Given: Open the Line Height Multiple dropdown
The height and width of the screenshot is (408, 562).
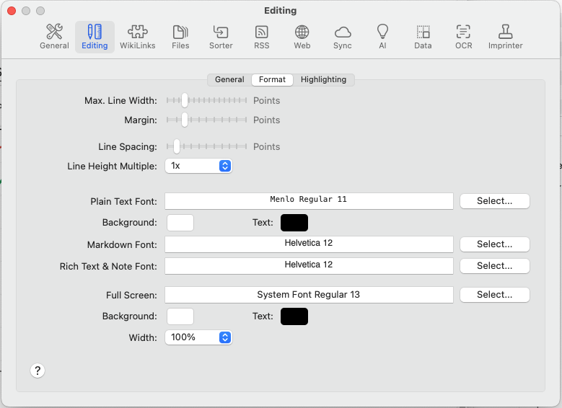Looking at the screenshot, I should [x=198, y=166].
